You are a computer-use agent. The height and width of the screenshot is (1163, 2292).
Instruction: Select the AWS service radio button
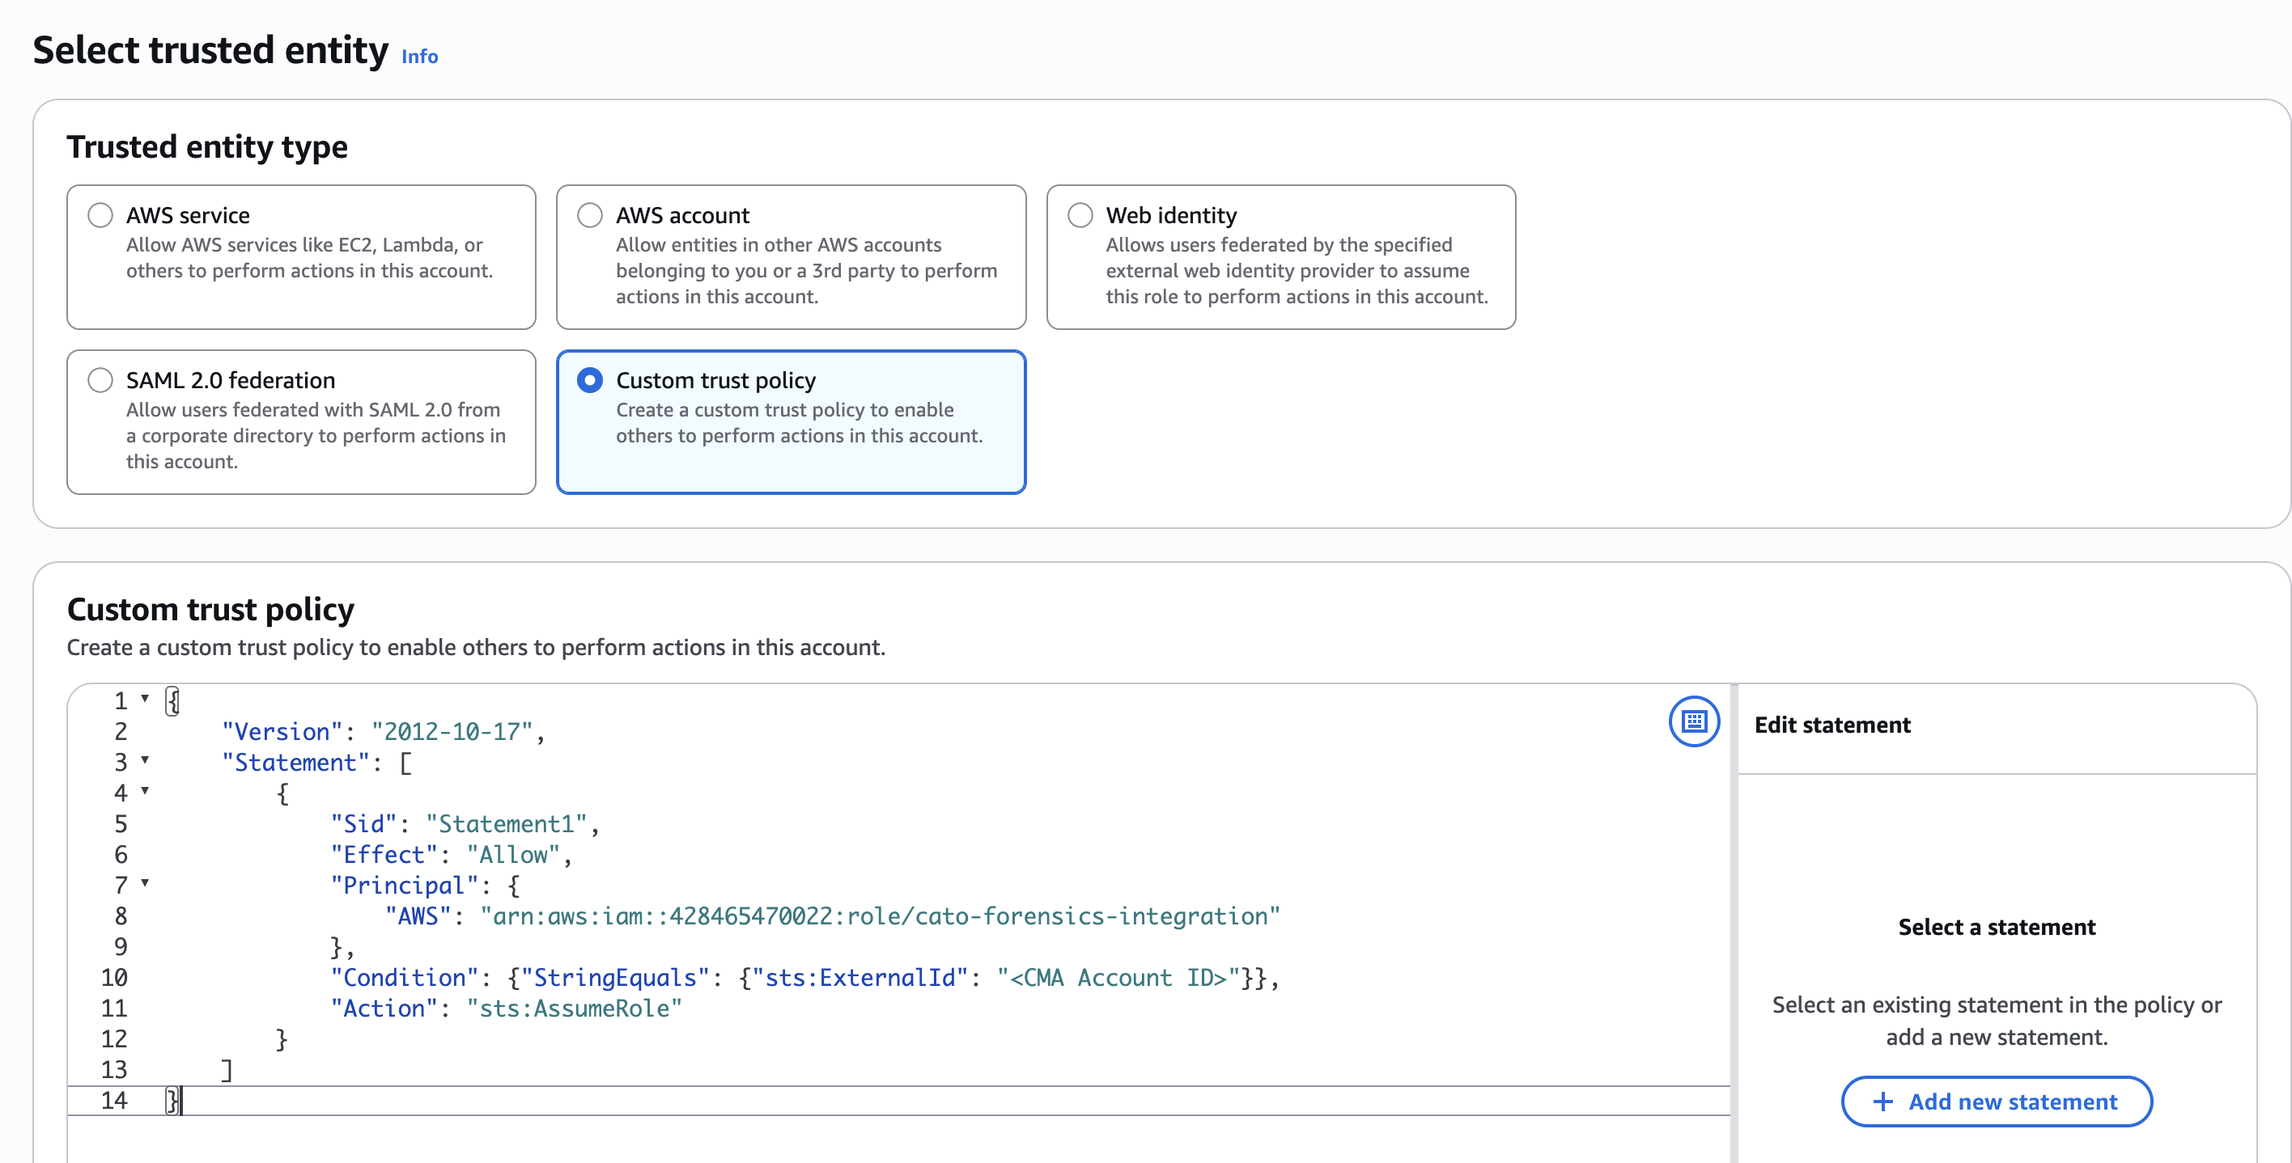tap(100, 215)
